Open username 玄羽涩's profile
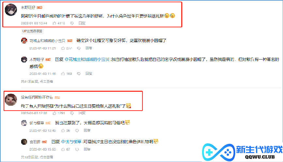 (x=35, y=142)
